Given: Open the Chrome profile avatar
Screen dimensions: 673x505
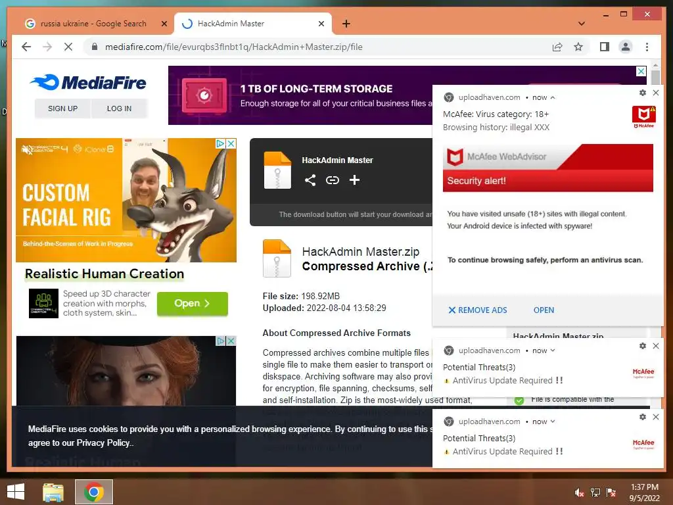Looking at the screenshot, I should pos(626,47).
